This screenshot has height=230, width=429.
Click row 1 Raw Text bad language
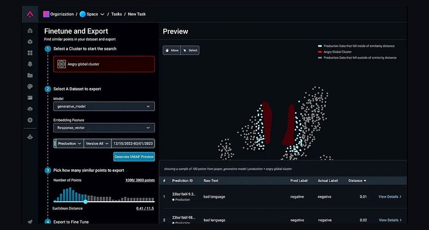point(214,197)
